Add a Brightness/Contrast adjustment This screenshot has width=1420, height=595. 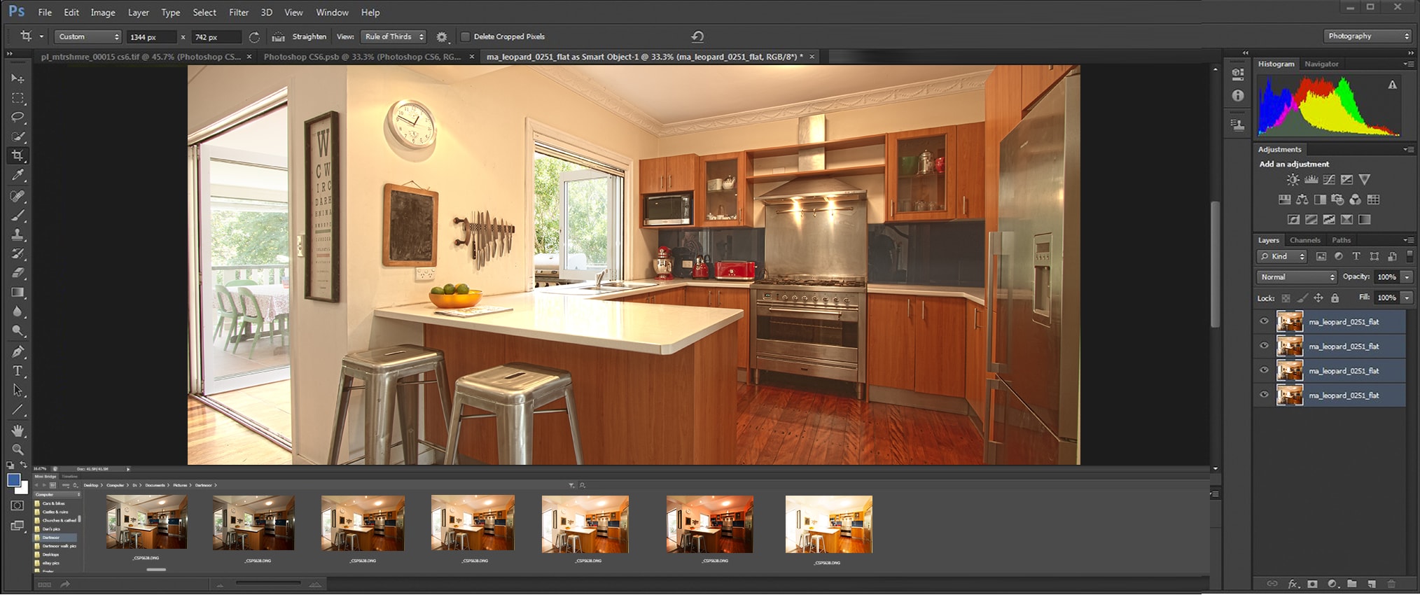[x=1293, y=180]
